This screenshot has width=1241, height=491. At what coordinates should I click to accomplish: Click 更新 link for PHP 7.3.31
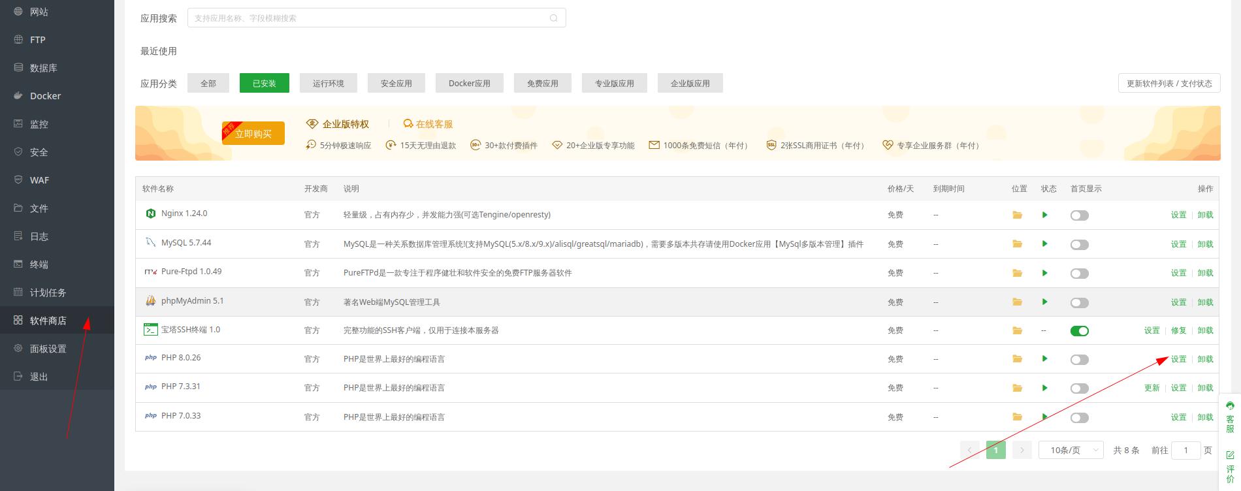[1152, 388]
